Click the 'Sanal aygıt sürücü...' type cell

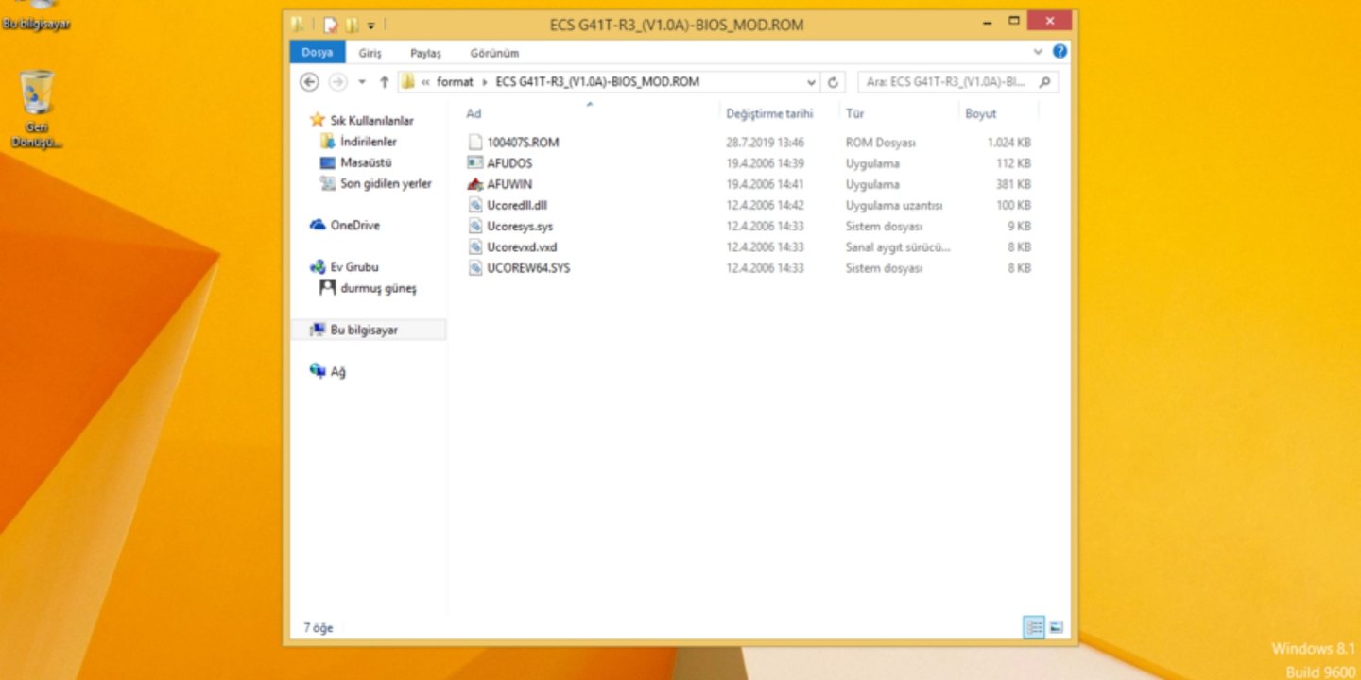pyautogui.click(x=897, y=246)
